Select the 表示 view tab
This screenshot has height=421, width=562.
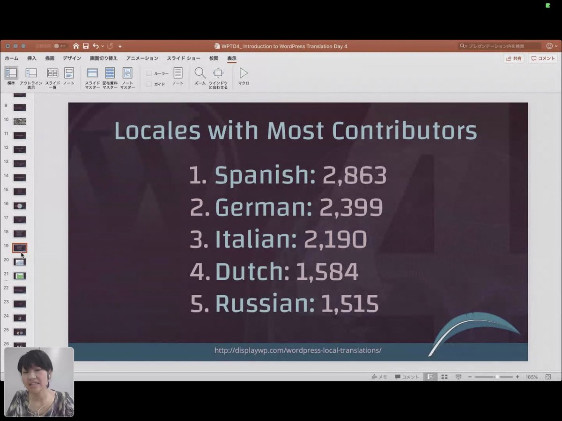(x=232, y=58)
